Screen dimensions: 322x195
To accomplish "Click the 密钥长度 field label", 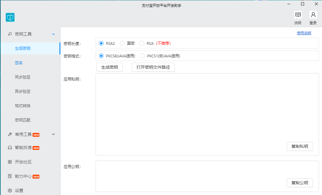I will 72,44.
